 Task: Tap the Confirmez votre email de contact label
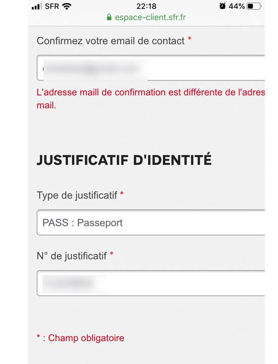tap(111, 41)
